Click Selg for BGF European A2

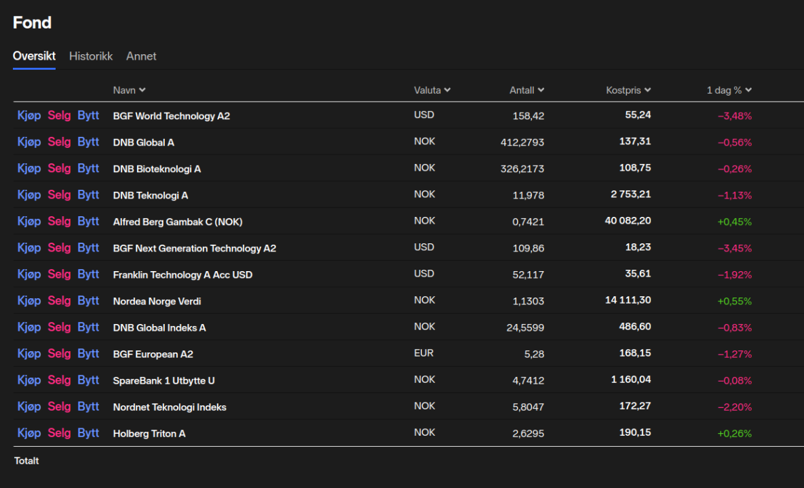point(59,353)
